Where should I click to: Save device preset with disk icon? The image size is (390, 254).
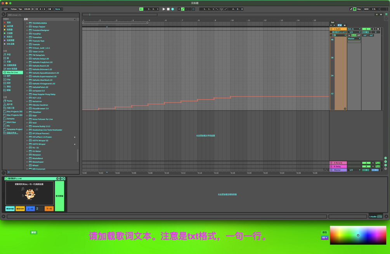click(x=63, y=178)
